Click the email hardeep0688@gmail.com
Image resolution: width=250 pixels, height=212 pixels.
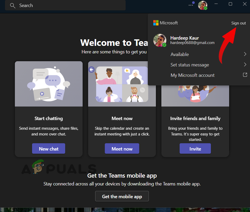pos(192,43)
